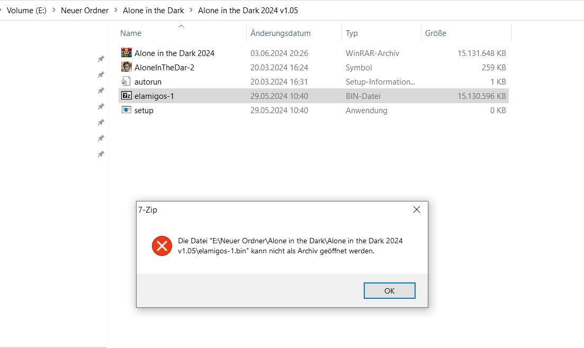Click the AloneInTheDar-2 symbol file icon
Image resolution: width=584 pixels, height=348 pixels.
126,67
